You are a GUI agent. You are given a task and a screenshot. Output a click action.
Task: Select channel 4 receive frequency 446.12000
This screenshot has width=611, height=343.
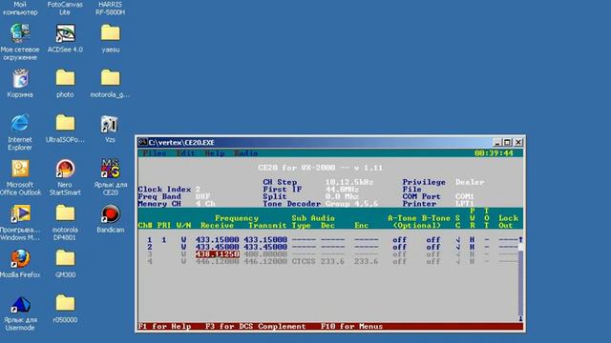218,261
